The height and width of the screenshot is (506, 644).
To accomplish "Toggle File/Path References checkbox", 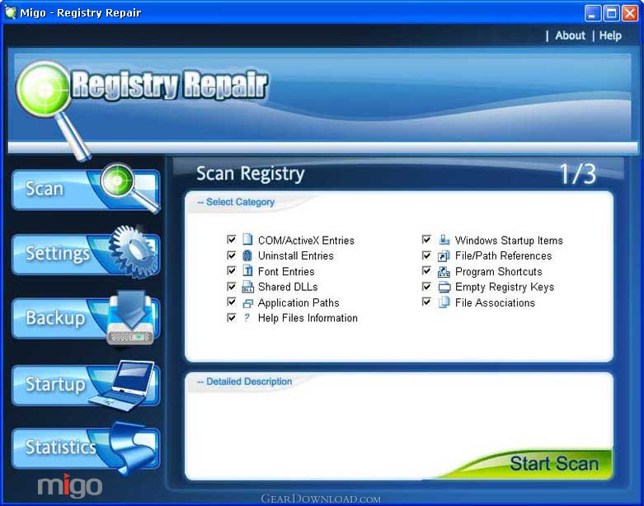I will point(427,255).
